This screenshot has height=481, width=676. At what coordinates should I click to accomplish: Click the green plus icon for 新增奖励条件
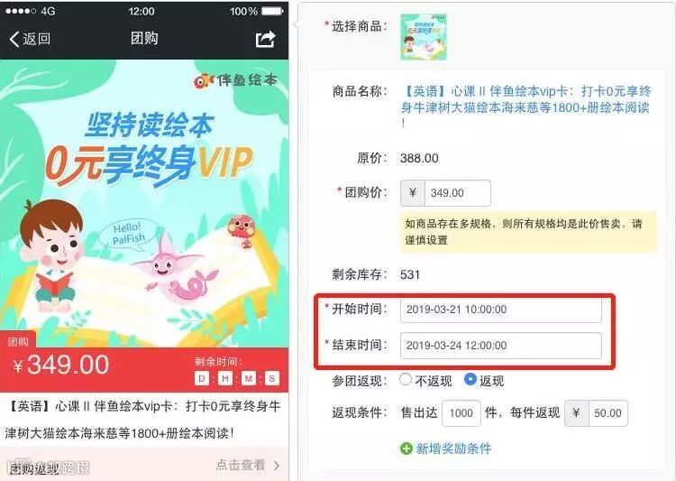pos(407,449)
